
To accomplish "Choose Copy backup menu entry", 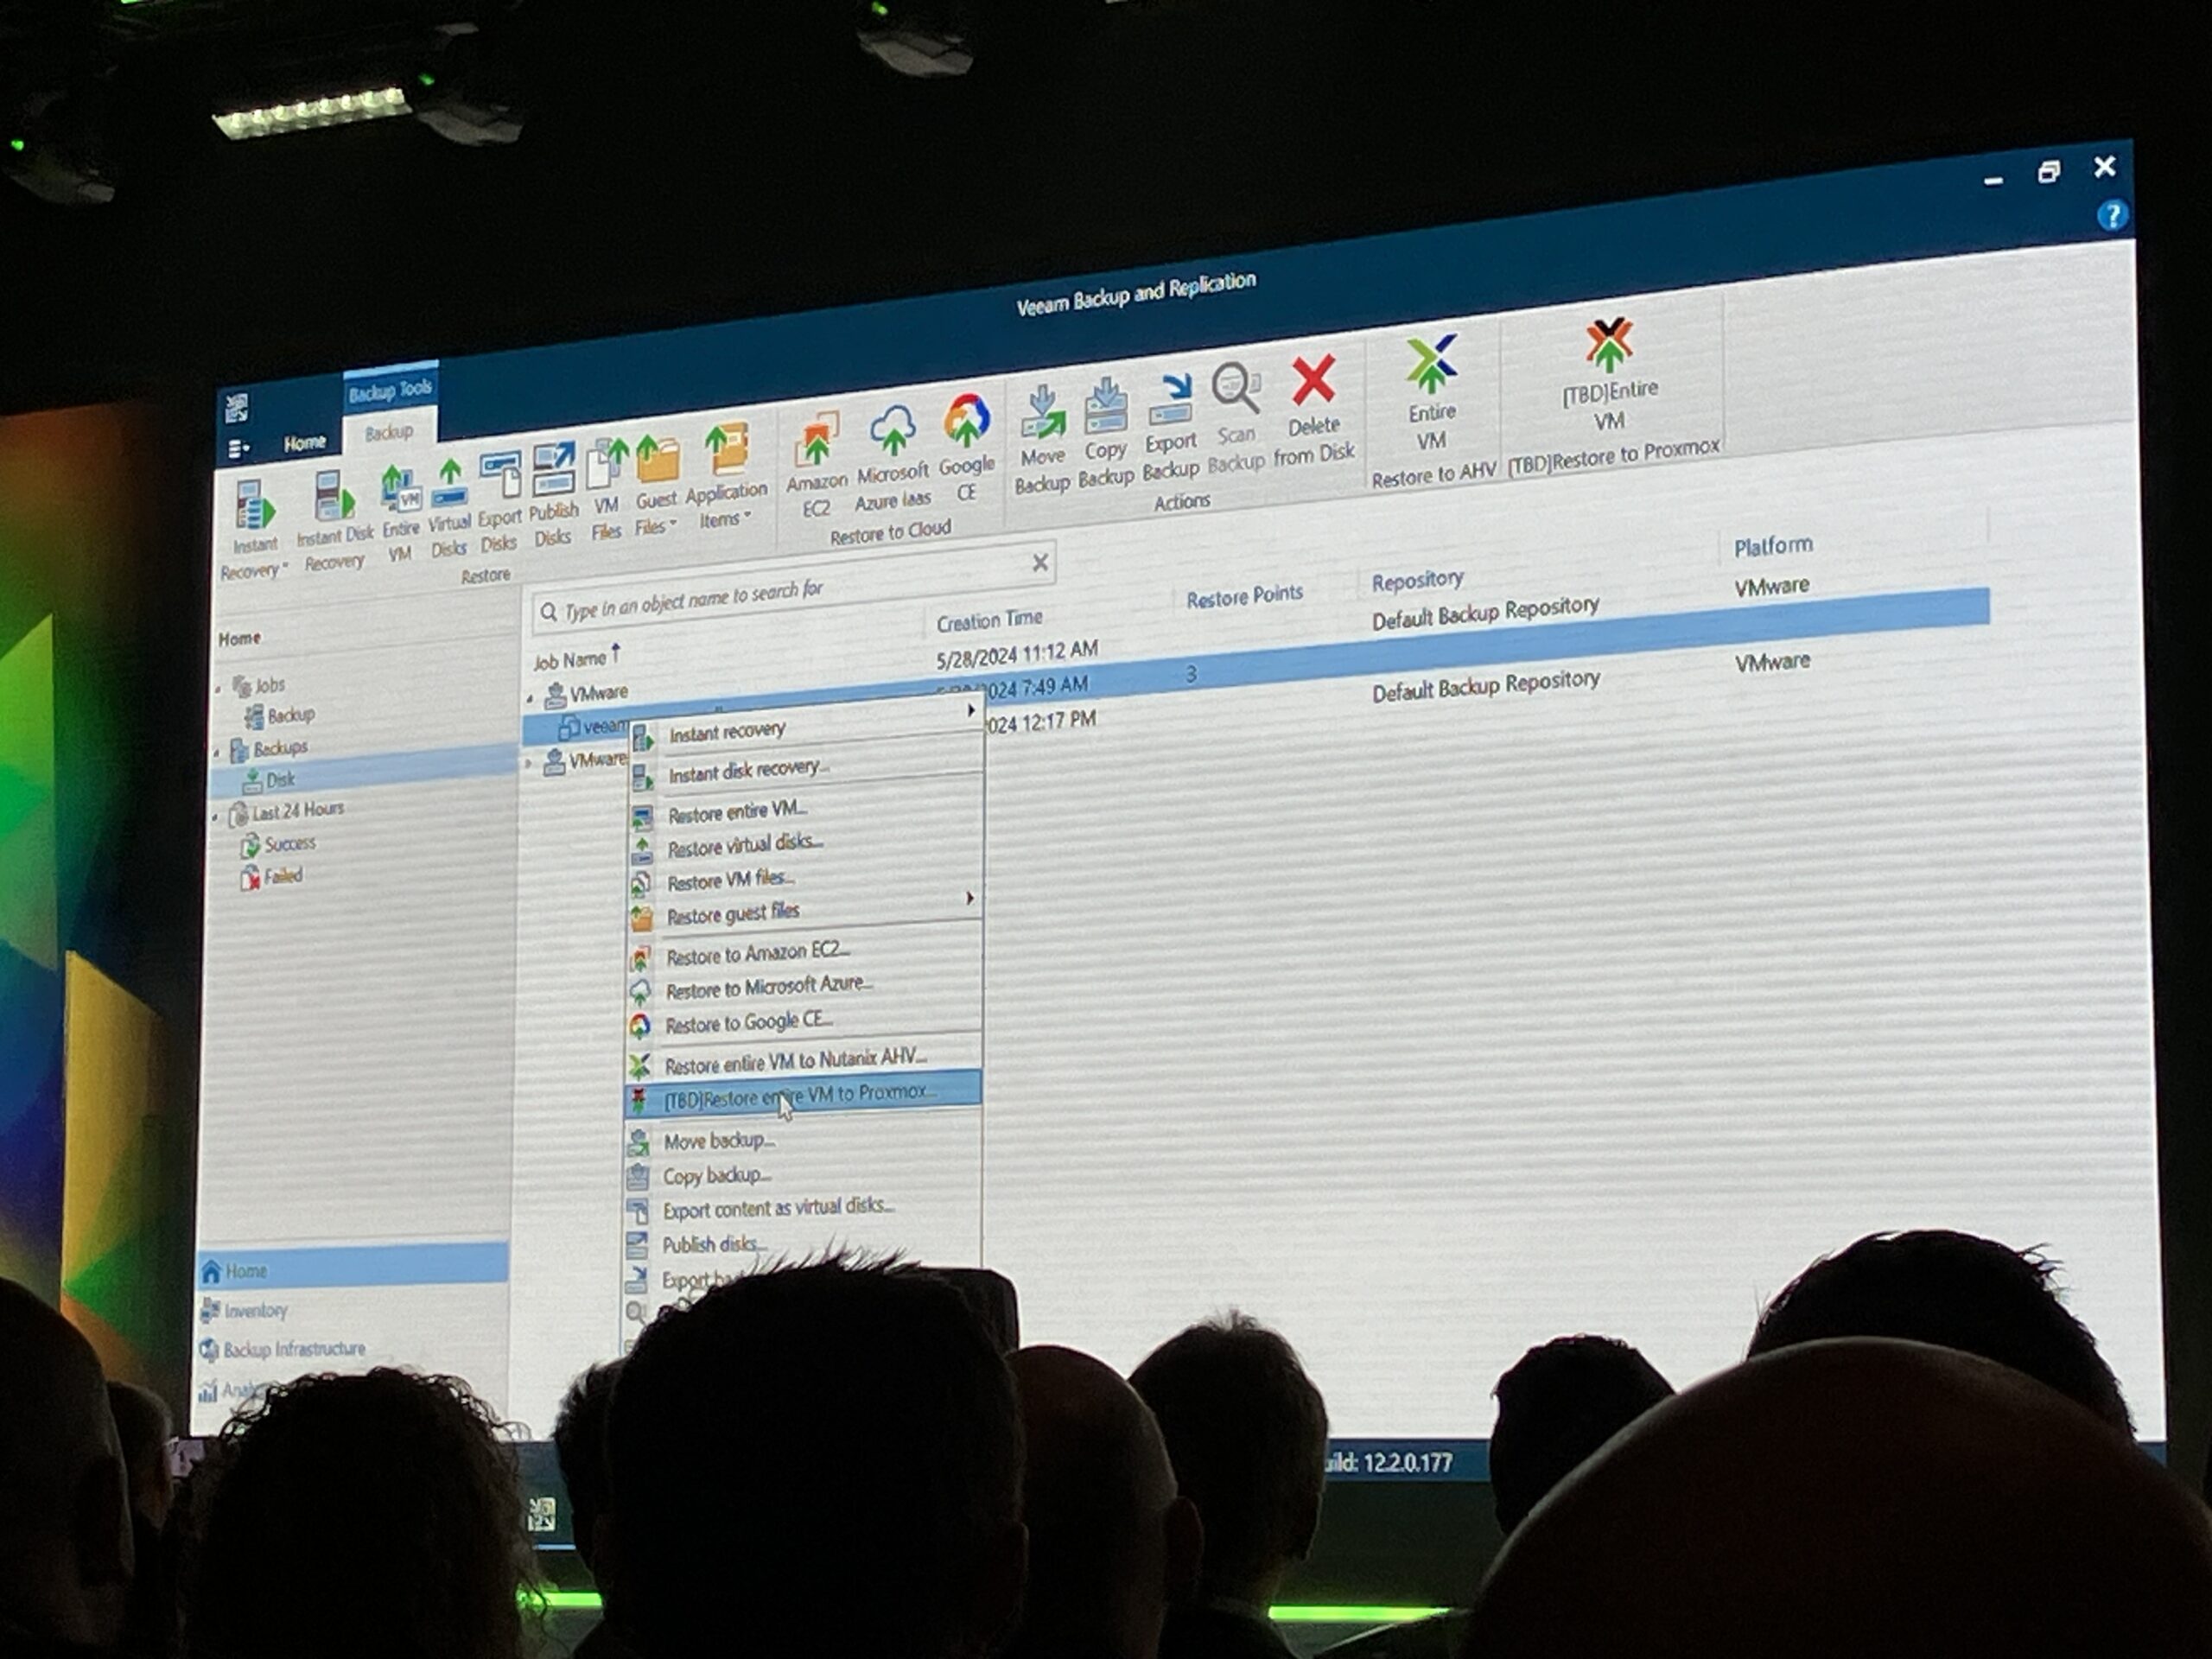I will pos(802,1175).
